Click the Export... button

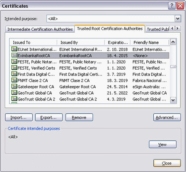click(49, 117)
